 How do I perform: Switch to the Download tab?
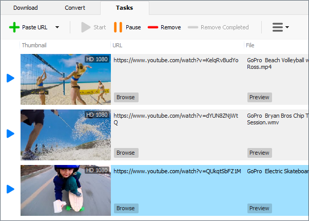click(x=26, y=8)
